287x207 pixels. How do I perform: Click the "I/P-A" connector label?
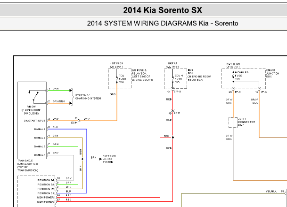click(x=264, y=92)
